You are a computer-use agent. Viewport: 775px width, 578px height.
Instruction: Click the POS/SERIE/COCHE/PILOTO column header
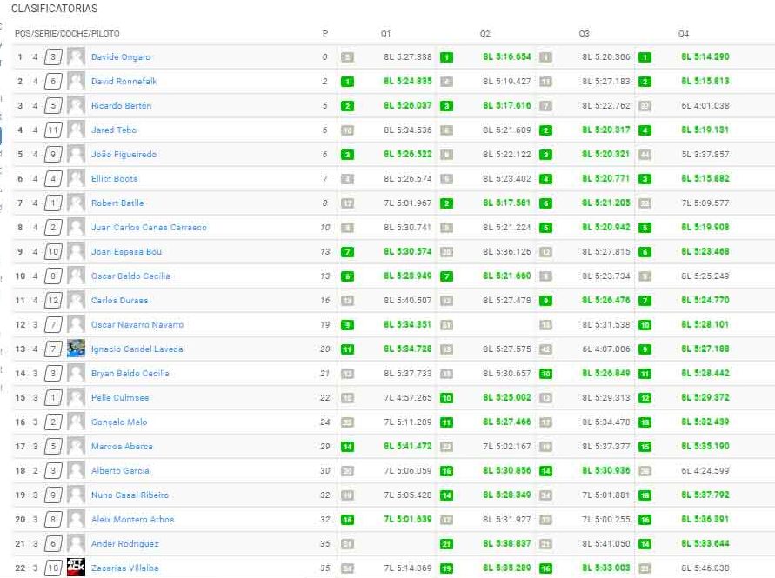pos(67,33)
